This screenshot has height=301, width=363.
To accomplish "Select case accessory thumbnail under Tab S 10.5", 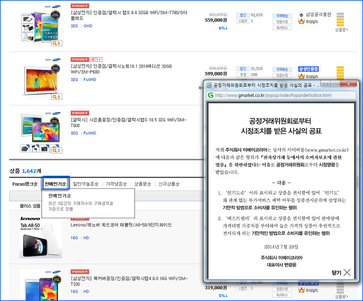I will tap(25, 149).
